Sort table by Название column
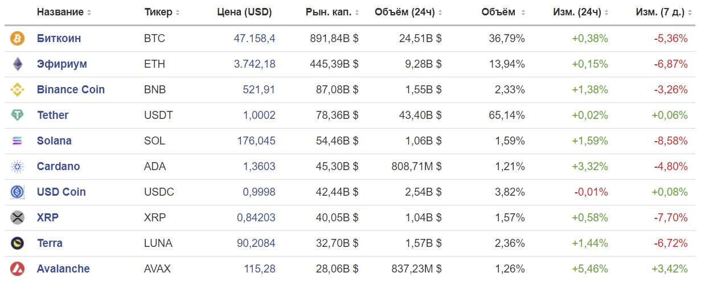The height and width of the screenshot is (285, 701). [64, 12]
